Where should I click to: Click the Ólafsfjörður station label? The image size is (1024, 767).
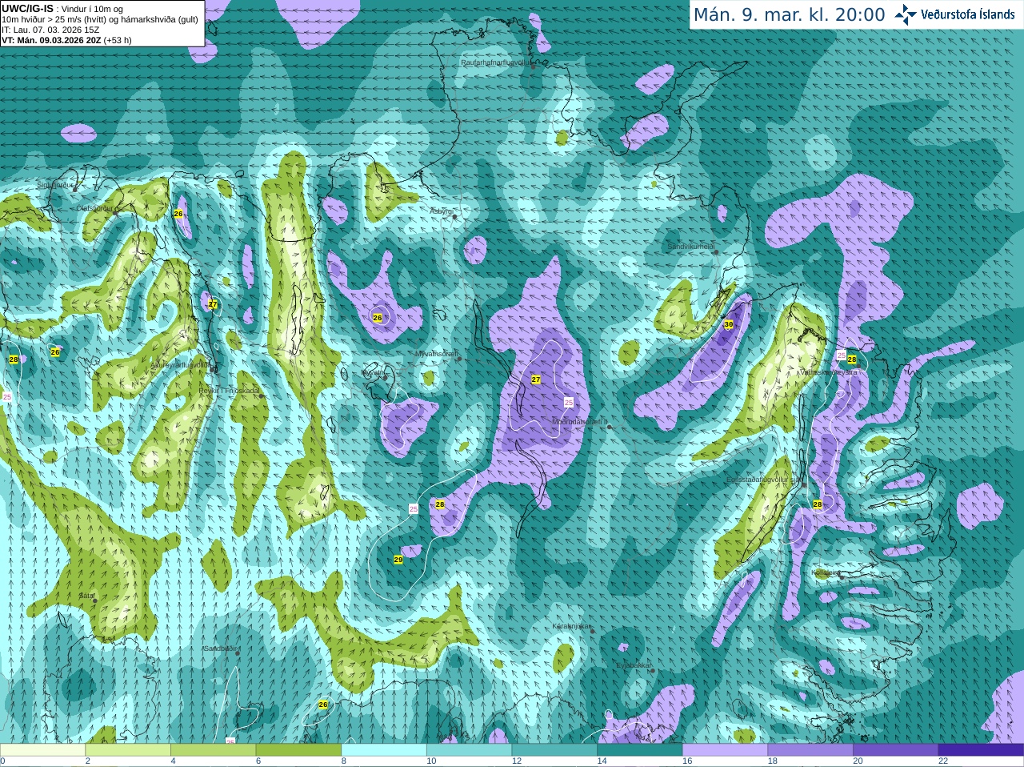coord(94,208)
